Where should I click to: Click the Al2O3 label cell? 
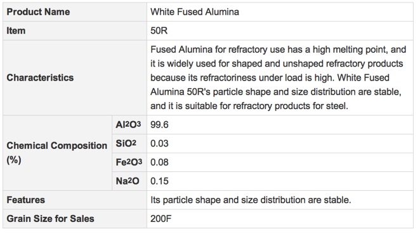[129, 125]
